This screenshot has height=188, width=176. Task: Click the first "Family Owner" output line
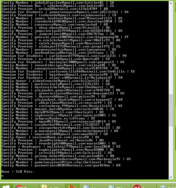(x=55, y=81)
